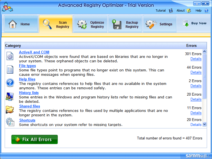Click the house icon on Home tab
The image size is (212, 159).
pos(13,24)
